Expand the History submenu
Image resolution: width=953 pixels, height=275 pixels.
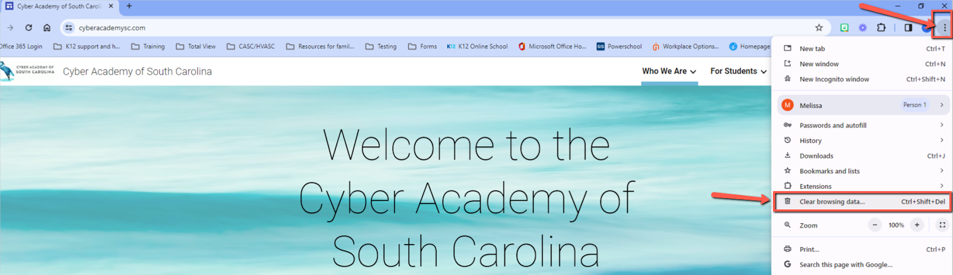(862, 140)
